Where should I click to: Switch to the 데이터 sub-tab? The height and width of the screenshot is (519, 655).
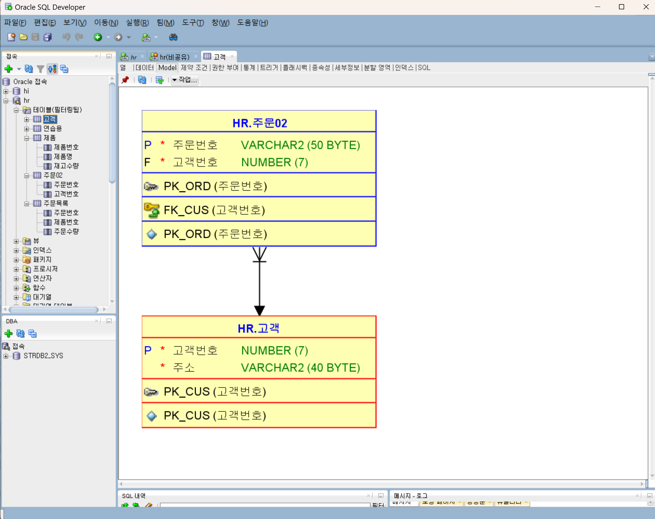(x=145, y=68)
